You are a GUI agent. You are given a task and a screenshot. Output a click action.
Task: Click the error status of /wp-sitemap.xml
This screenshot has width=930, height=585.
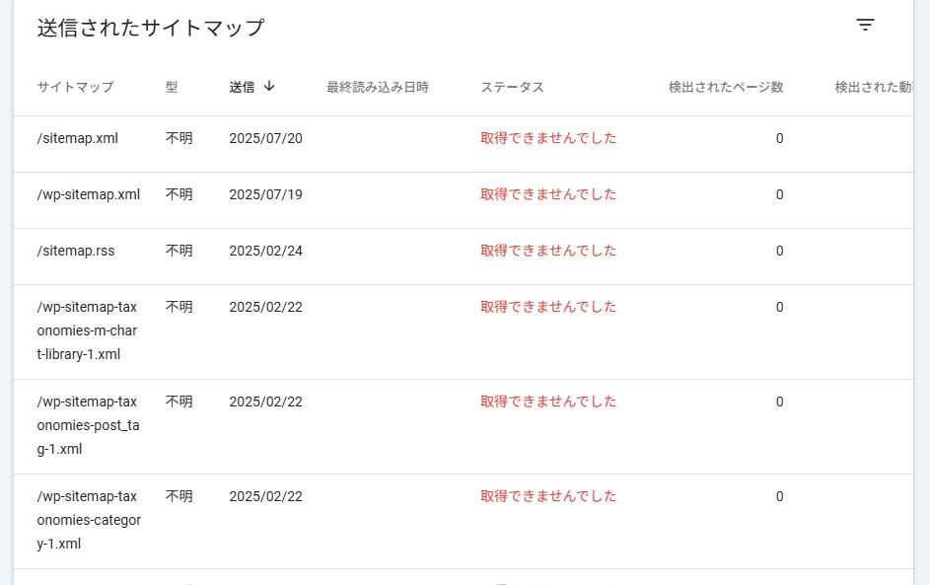tap(548, 194)
